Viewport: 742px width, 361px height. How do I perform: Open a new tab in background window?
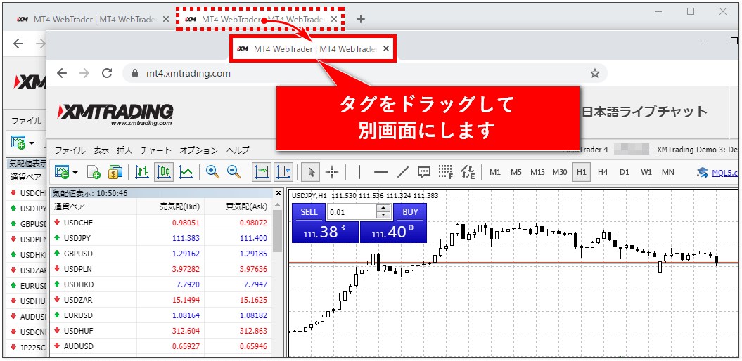[361, 19]
